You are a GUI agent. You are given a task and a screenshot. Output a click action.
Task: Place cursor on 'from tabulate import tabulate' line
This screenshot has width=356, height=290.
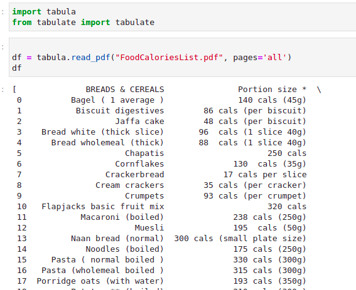coord(83,22)
